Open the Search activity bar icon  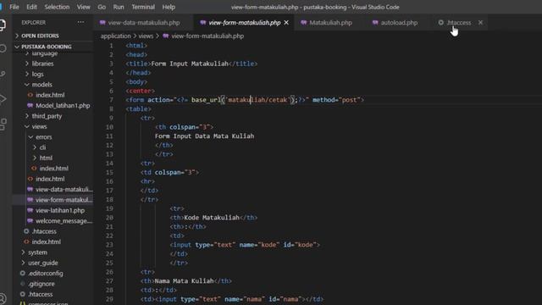pyautogui.click(x=3, y=48)
